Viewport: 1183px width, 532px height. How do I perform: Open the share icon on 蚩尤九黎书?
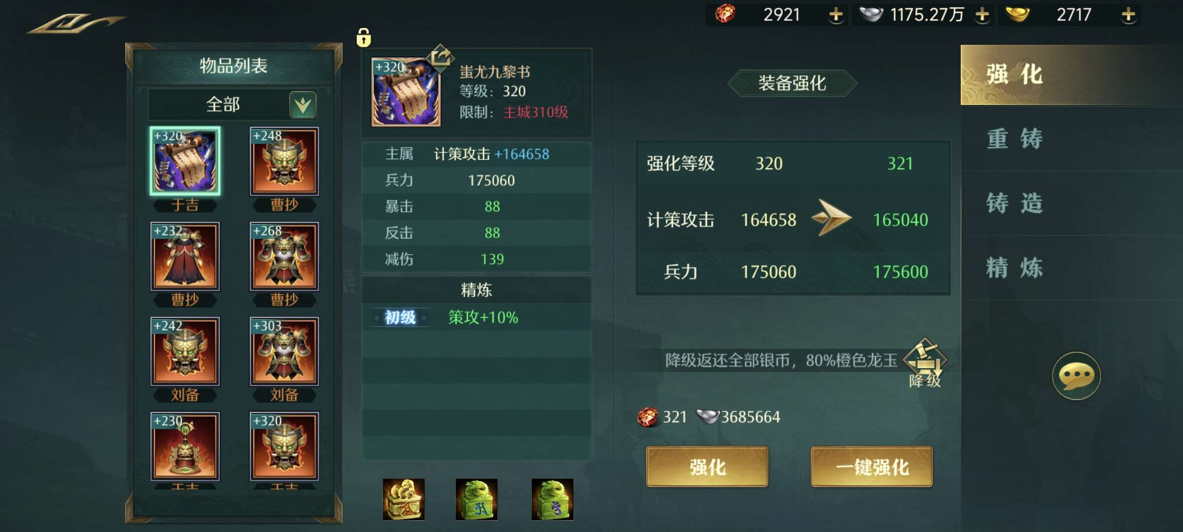point(440,57)
